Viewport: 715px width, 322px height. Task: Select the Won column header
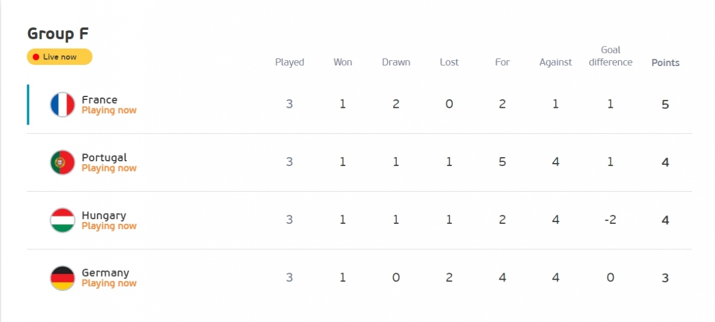pyautogui.click(x=343, y=62)
